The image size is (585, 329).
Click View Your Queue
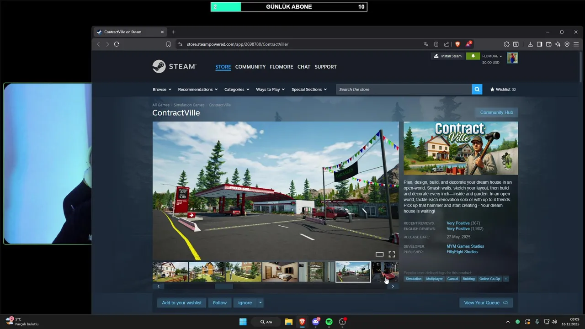[x=486, y=302]
